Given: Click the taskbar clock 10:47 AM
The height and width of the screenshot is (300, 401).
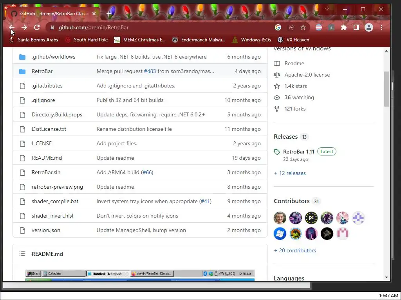Looking at the screenshot, I should click(389, 296).
